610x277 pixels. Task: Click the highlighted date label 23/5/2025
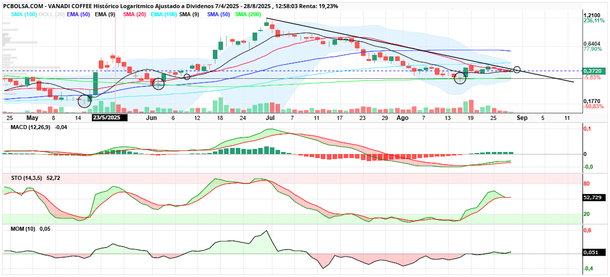pos(109,117)
